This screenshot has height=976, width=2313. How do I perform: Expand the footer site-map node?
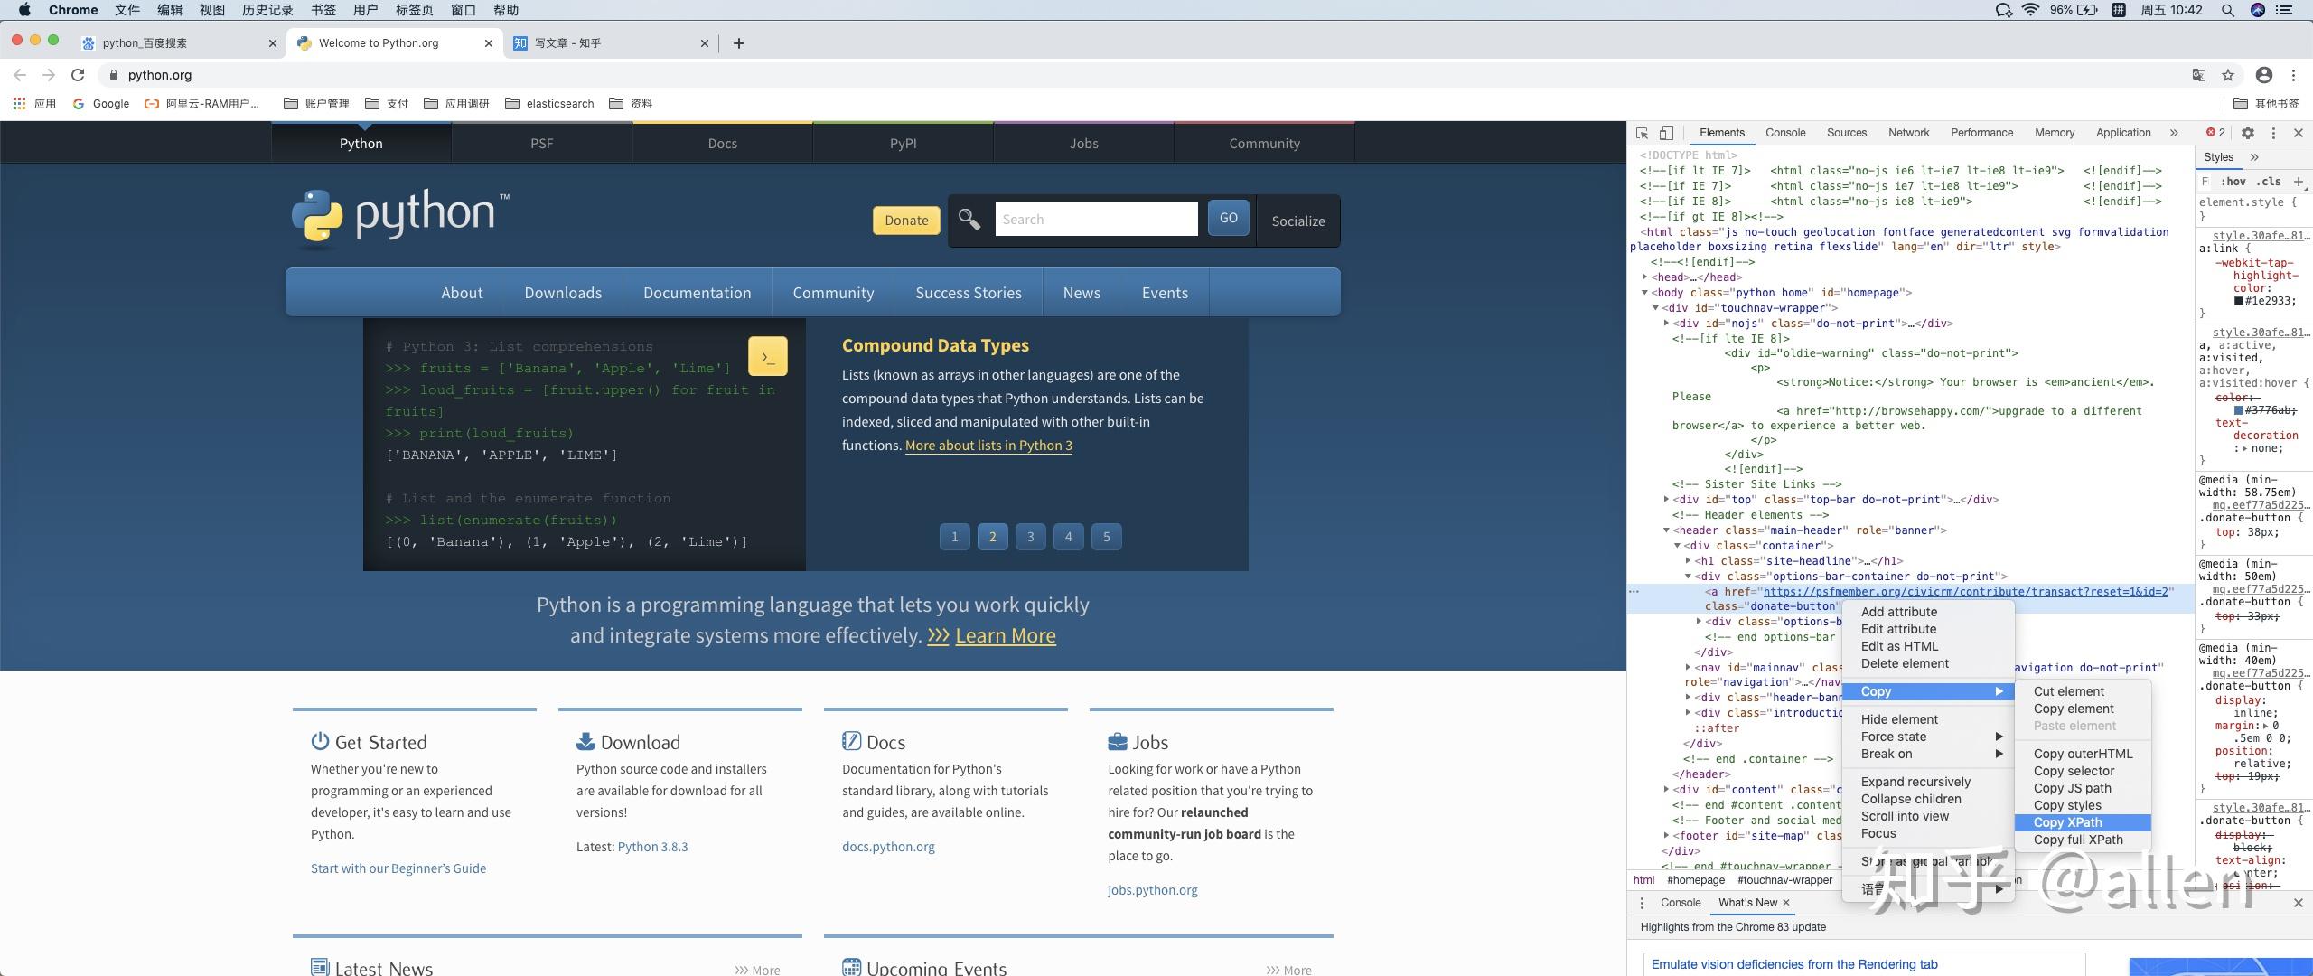[x=1666, y=836]
